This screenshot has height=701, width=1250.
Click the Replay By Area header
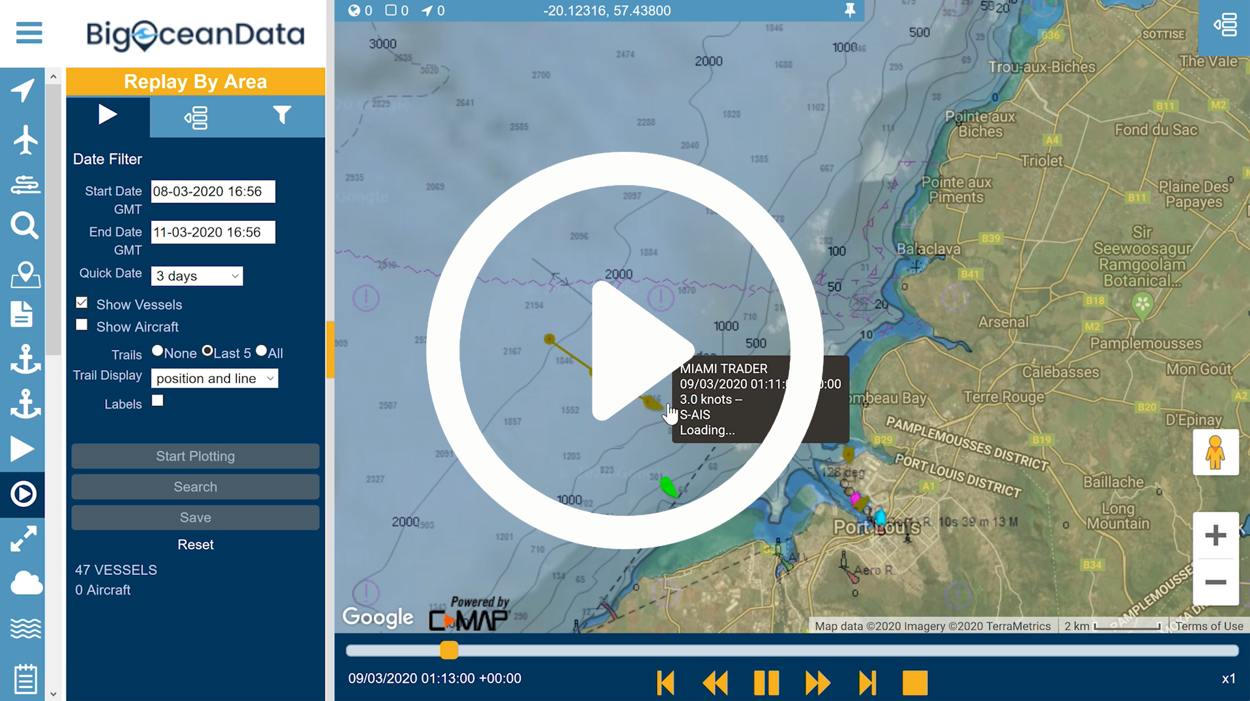pyautogui.click(x=196, y=81)
